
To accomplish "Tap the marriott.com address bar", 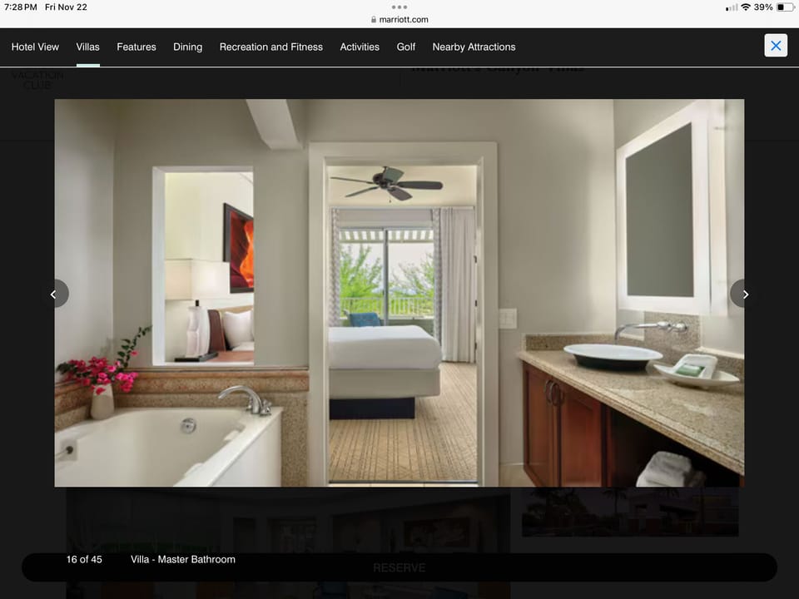I will pyautogui.click(x=399, y=19).
